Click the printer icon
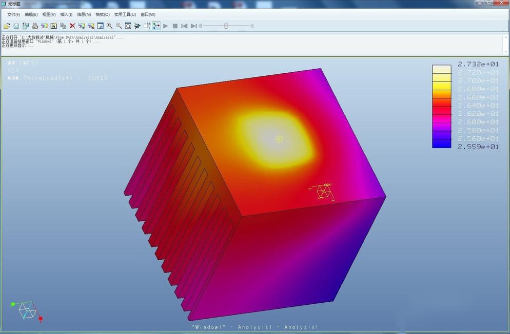 click(x=35, y=26)
